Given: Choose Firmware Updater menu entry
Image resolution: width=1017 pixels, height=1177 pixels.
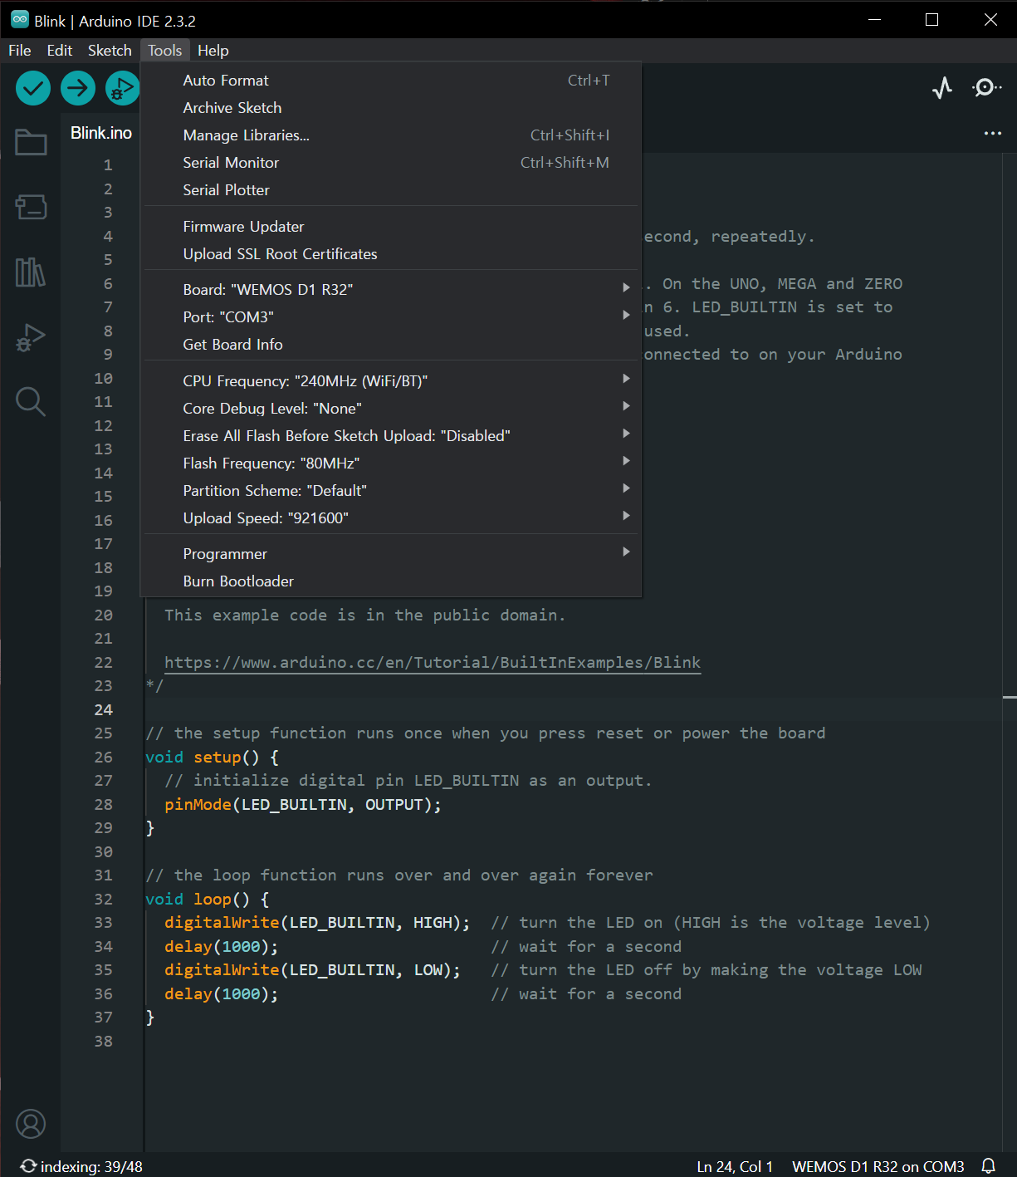Looking at the screenshot, I should pyautogui.click(x=391, y=226).
